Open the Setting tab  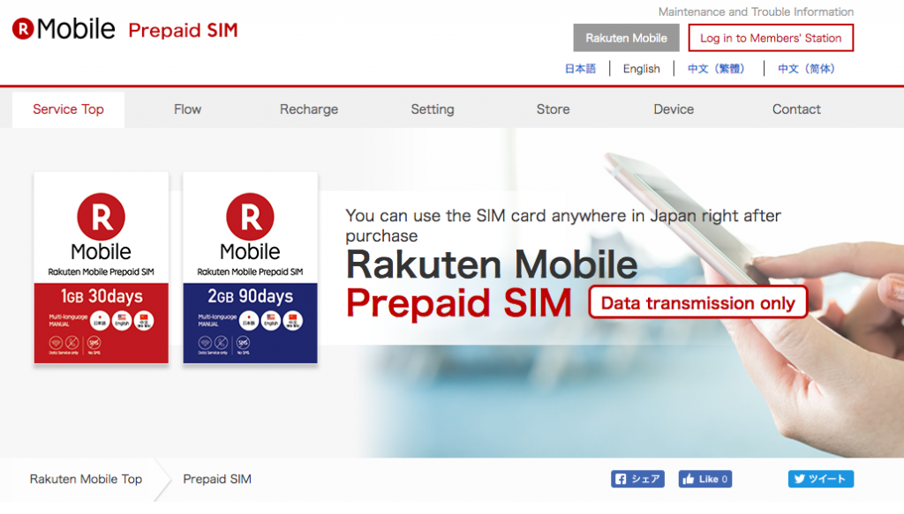click(433, 109)
